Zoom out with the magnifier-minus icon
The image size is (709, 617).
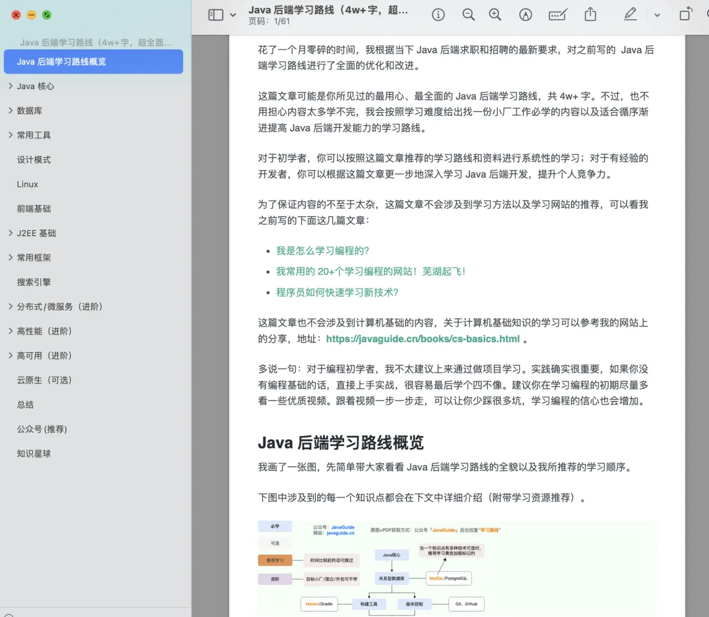coord(468,14)
